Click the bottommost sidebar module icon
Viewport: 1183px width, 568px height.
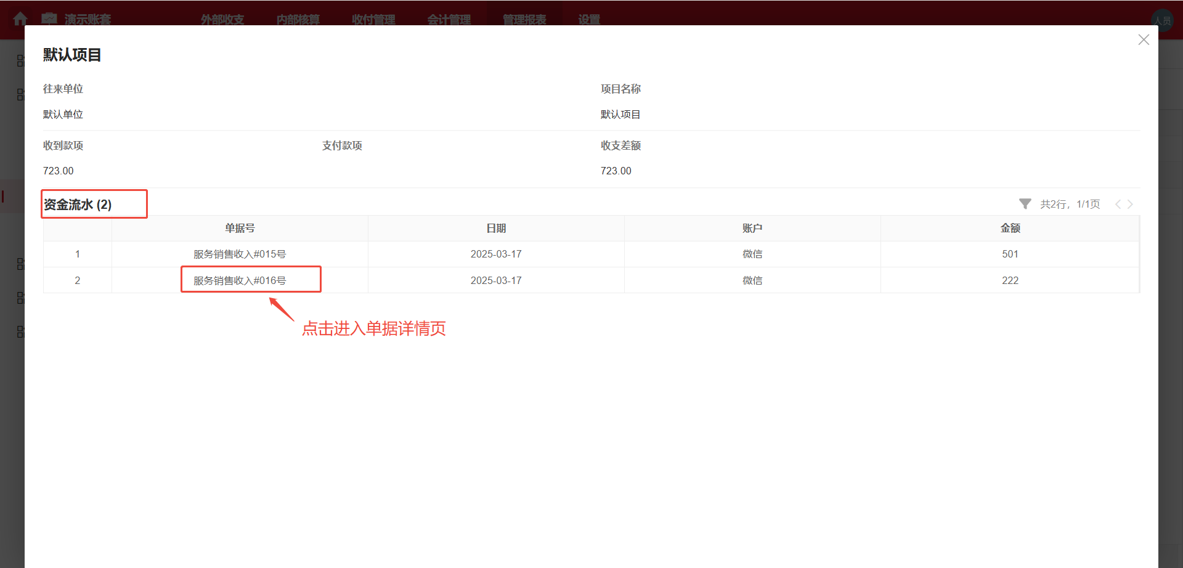(20, 331)
